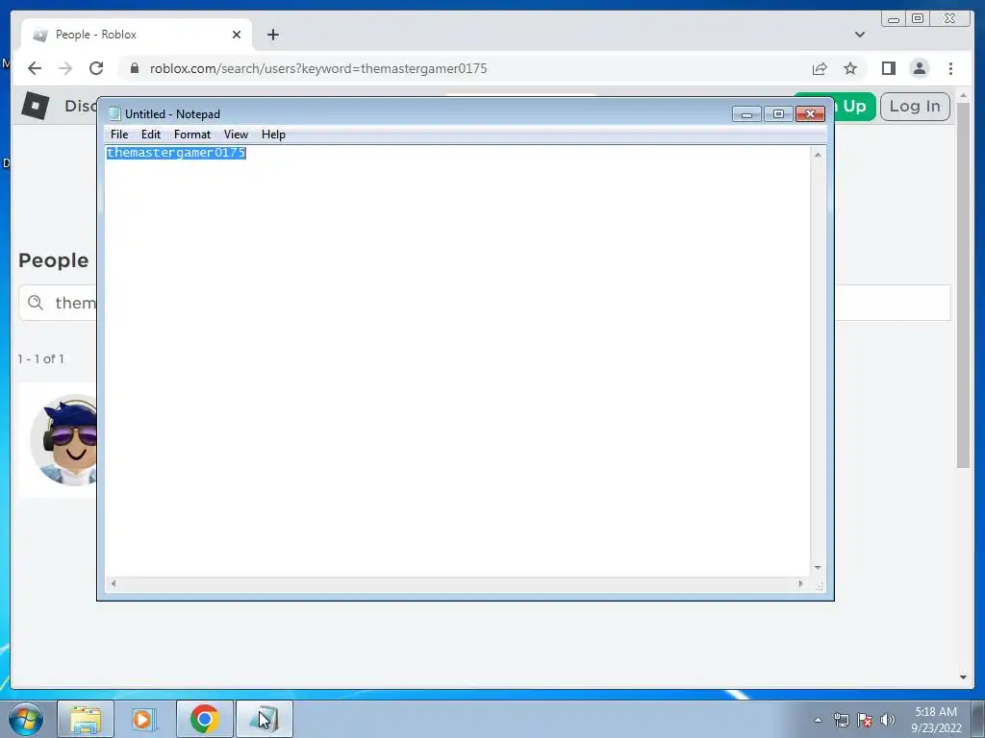Select the People - Roblox browser tab

tap(137, 35)
